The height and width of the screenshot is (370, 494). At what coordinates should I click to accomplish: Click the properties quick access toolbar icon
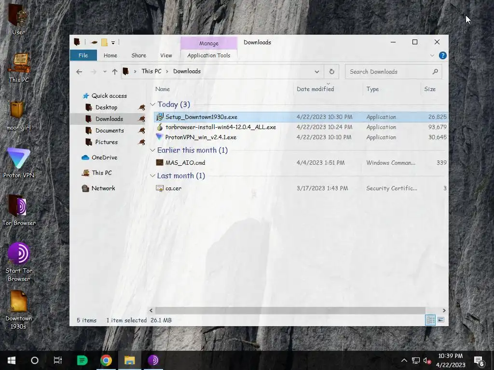point(94,42)
